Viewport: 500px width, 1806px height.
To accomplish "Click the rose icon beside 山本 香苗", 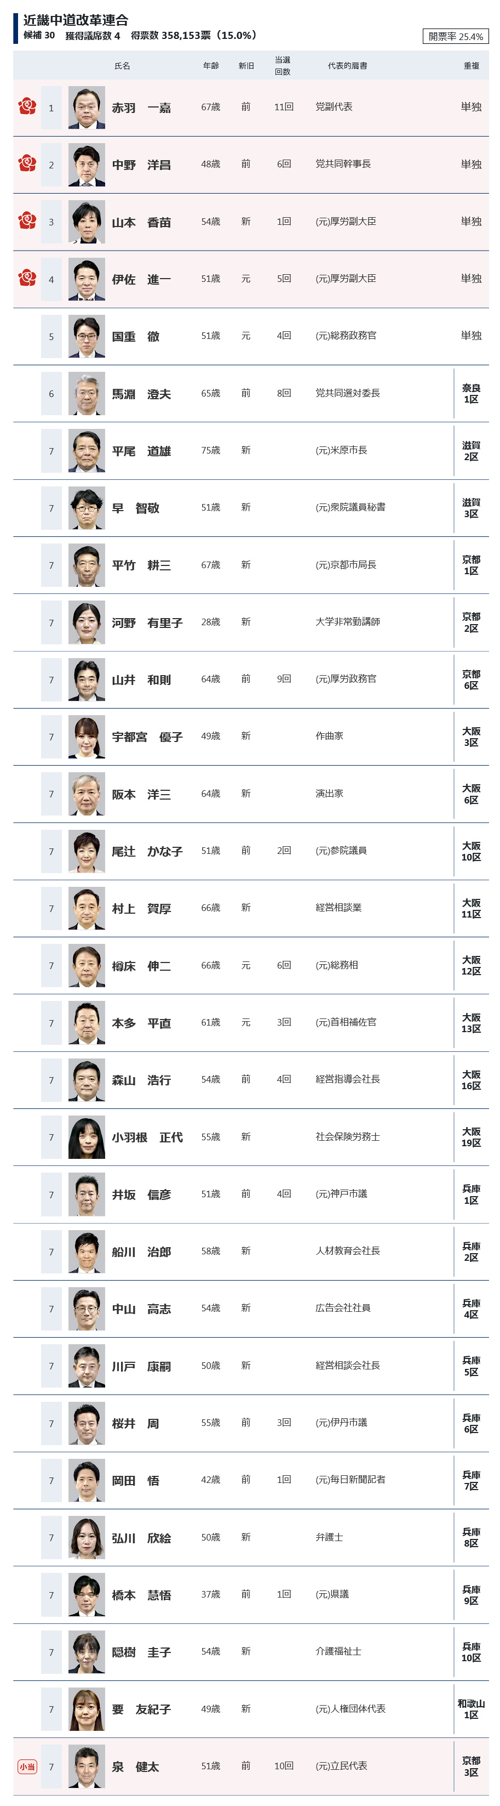I will pyautogui.click(x=27, y=221).
